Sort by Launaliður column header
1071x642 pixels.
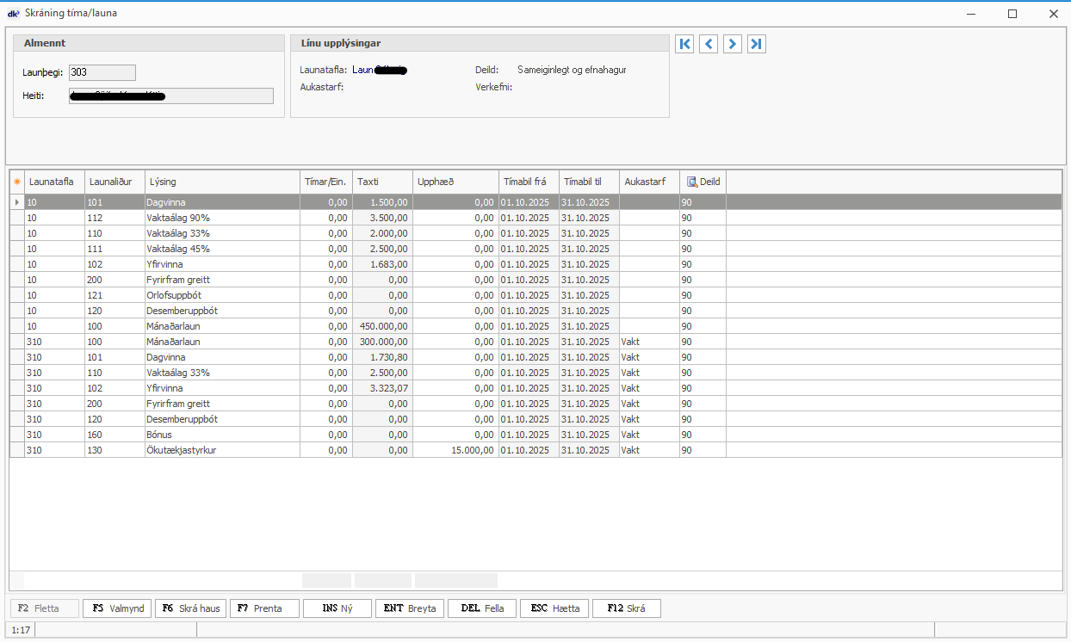[x=114, y=182]
